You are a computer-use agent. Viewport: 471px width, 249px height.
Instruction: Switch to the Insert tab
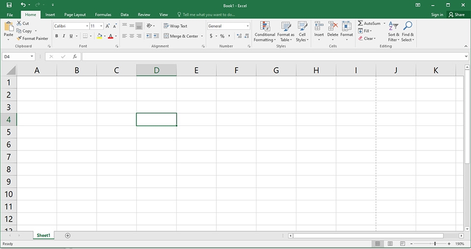tap(50, 14)
